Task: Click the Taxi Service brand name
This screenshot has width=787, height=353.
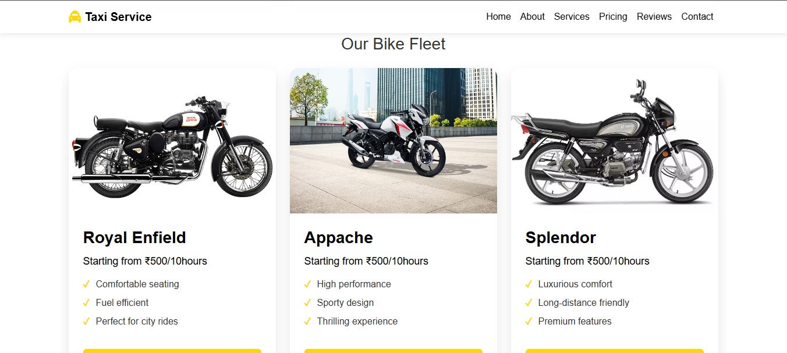Action: tap(118, 17)
